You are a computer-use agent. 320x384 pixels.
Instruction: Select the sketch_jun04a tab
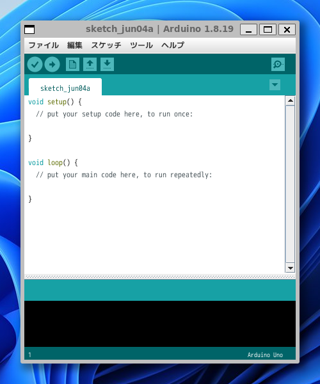pos(65,87)
